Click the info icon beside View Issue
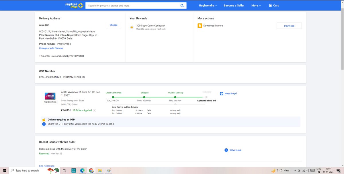The image size is (344, 174). click(226, 150)
